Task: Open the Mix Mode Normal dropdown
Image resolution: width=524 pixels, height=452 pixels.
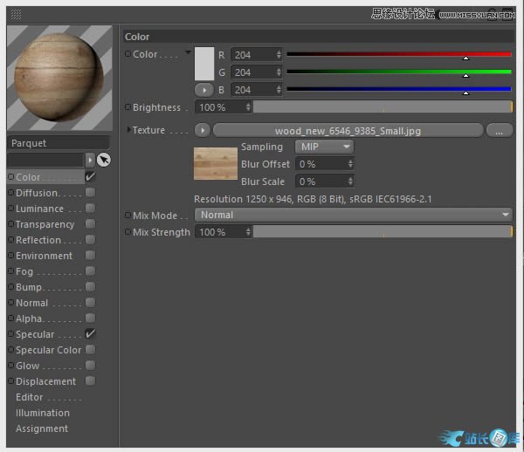Action: click(353, 215)
